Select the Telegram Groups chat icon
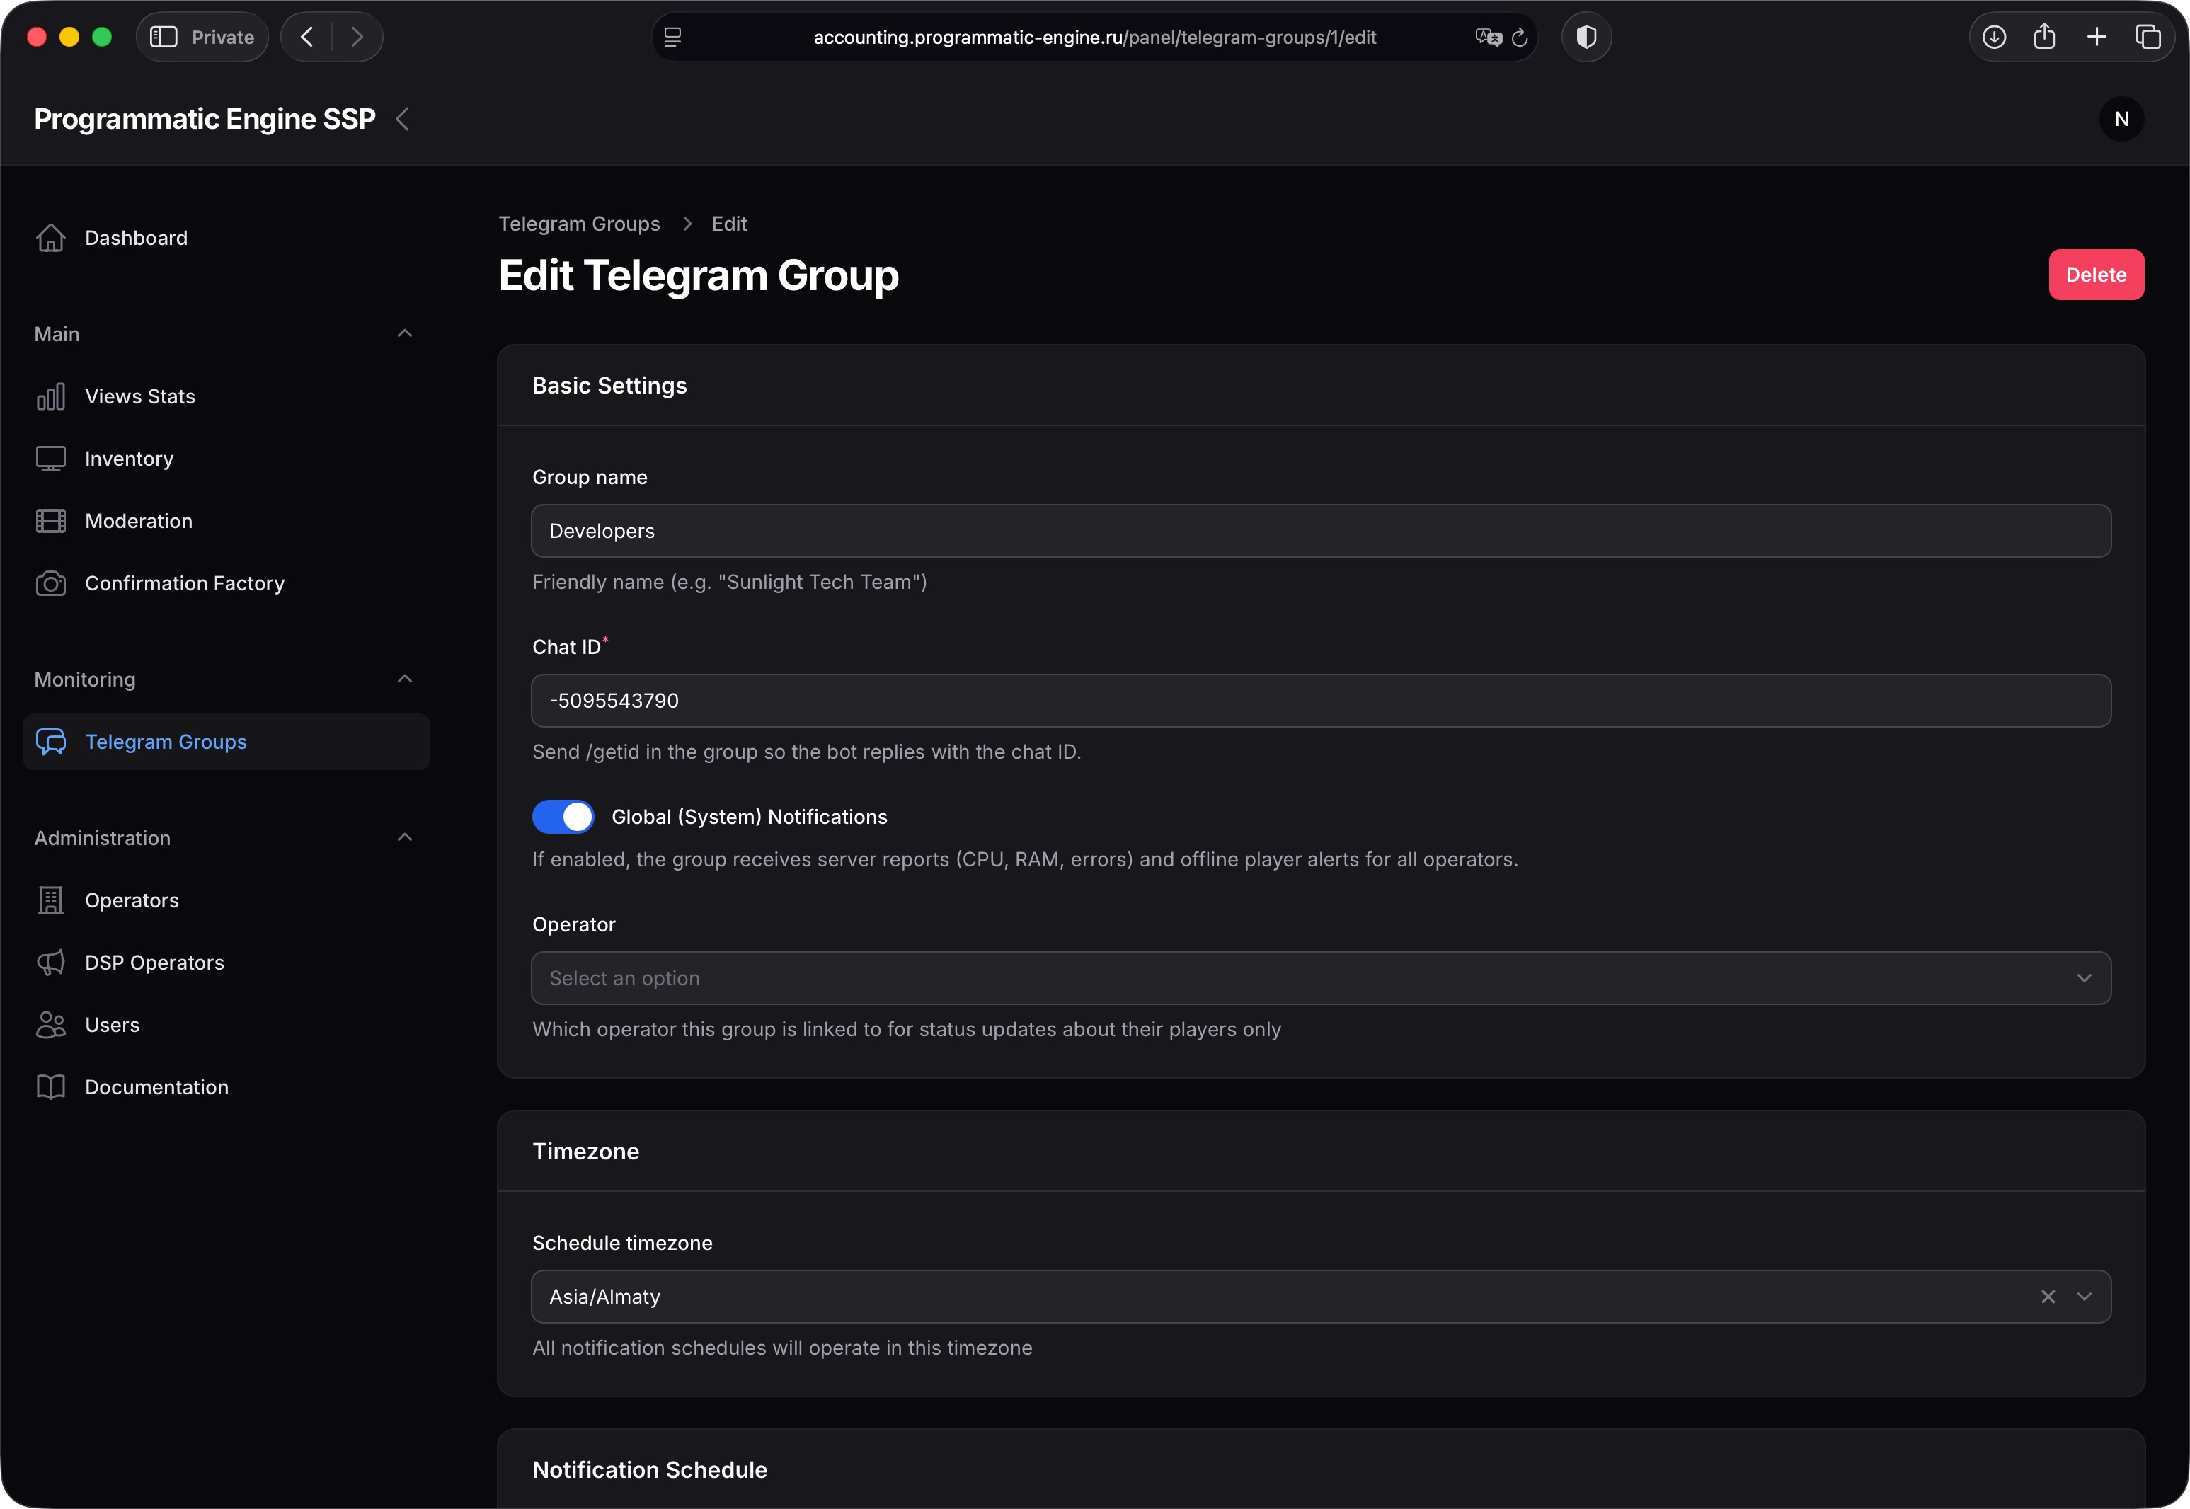The image size is (2190, 1509). [52, 741]
